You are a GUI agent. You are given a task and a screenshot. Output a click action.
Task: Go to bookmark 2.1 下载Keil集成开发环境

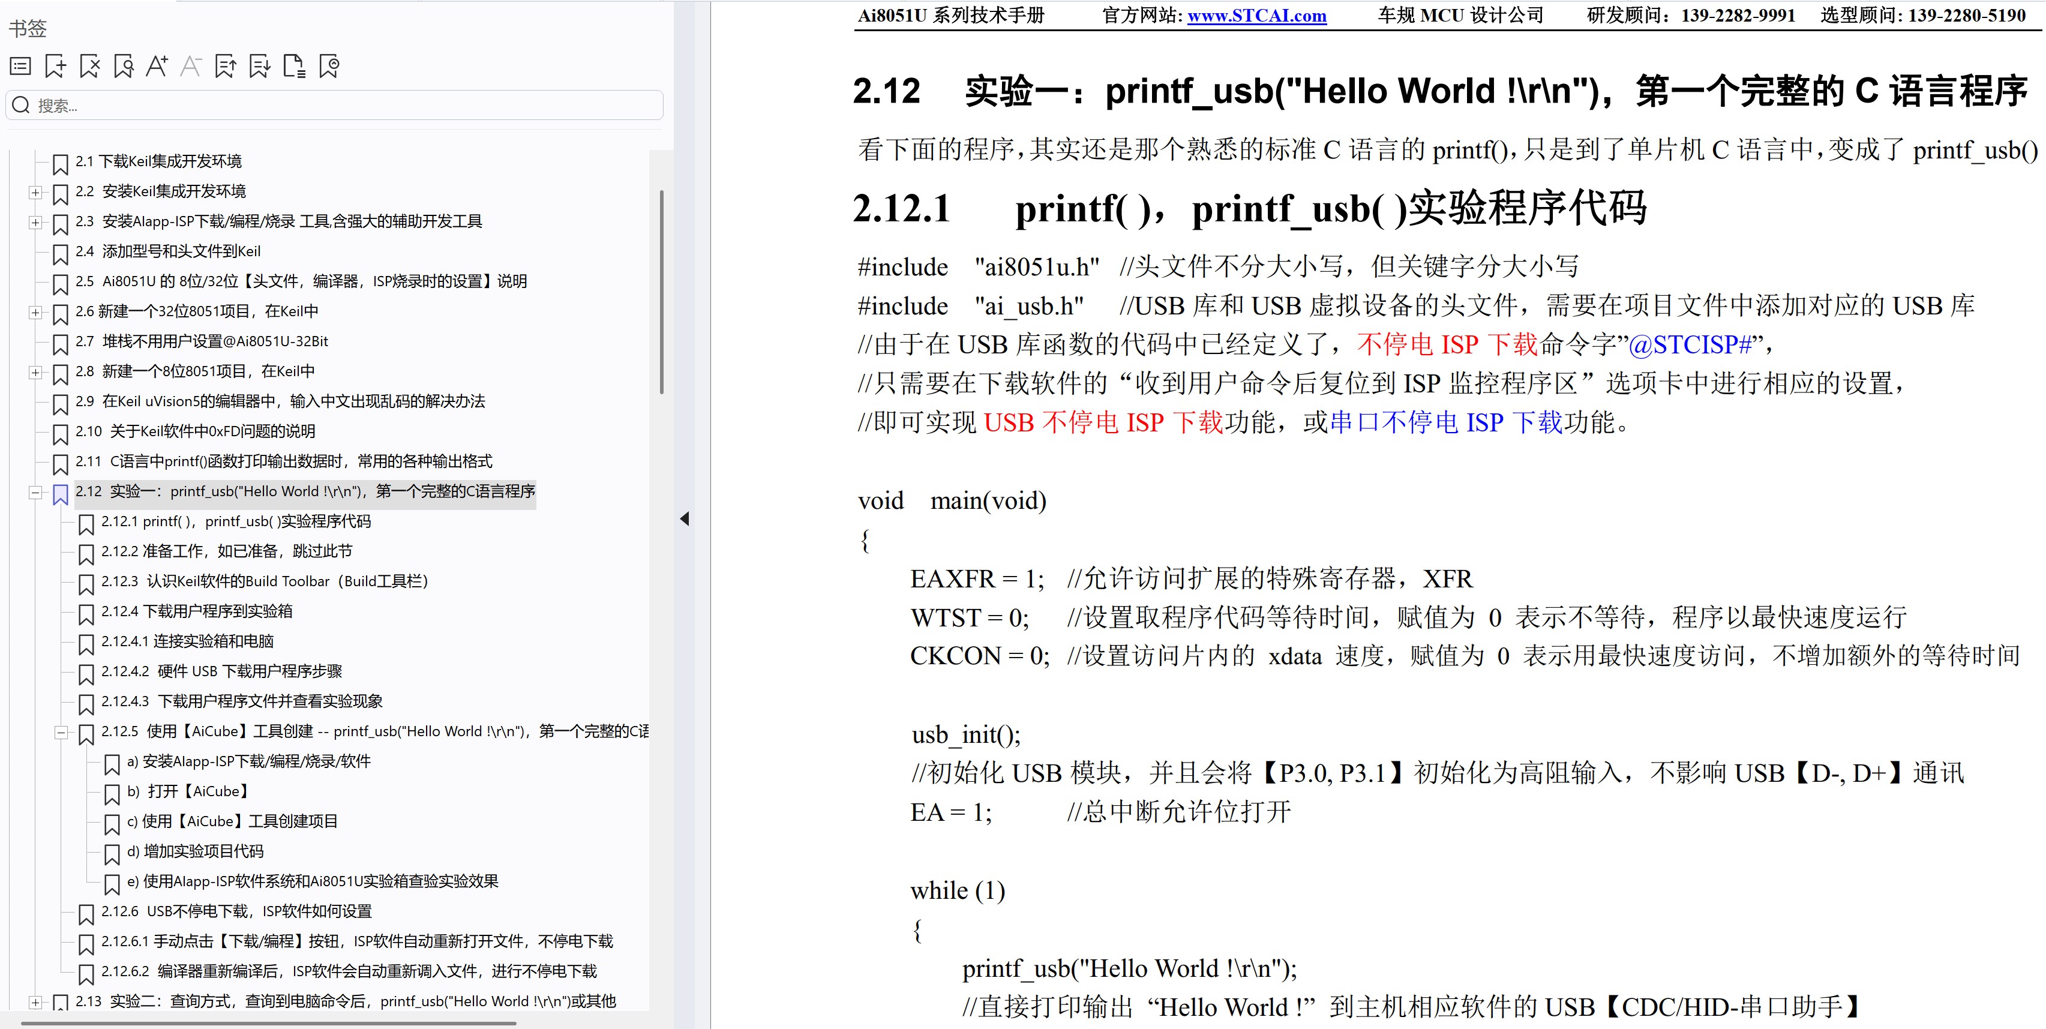(x=158, y=161)
